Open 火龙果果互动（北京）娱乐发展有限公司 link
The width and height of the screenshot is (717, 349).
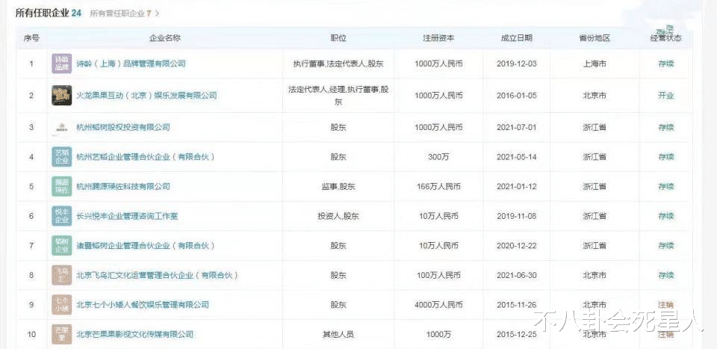pyautogui.click(x=146, y=96)
